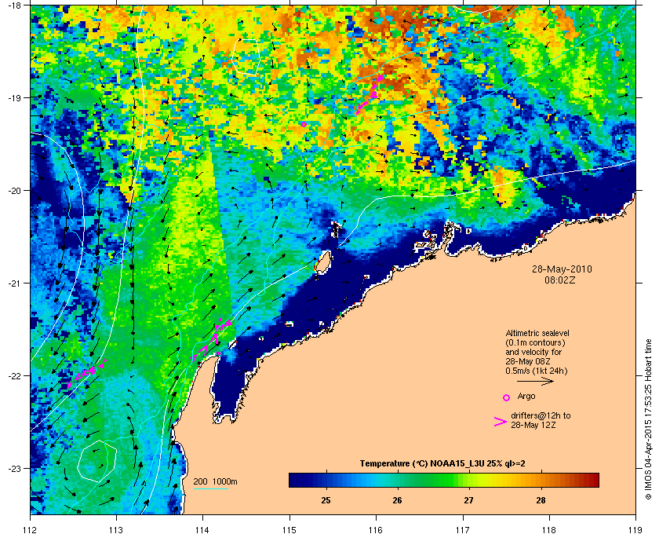Click the magenta drifter track near 116°E, 19°S
Screen dimensions: 659x534
pos(369,95)
